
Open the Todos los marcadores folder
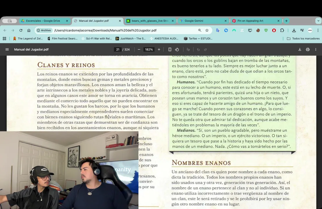[x=303, y=39]
